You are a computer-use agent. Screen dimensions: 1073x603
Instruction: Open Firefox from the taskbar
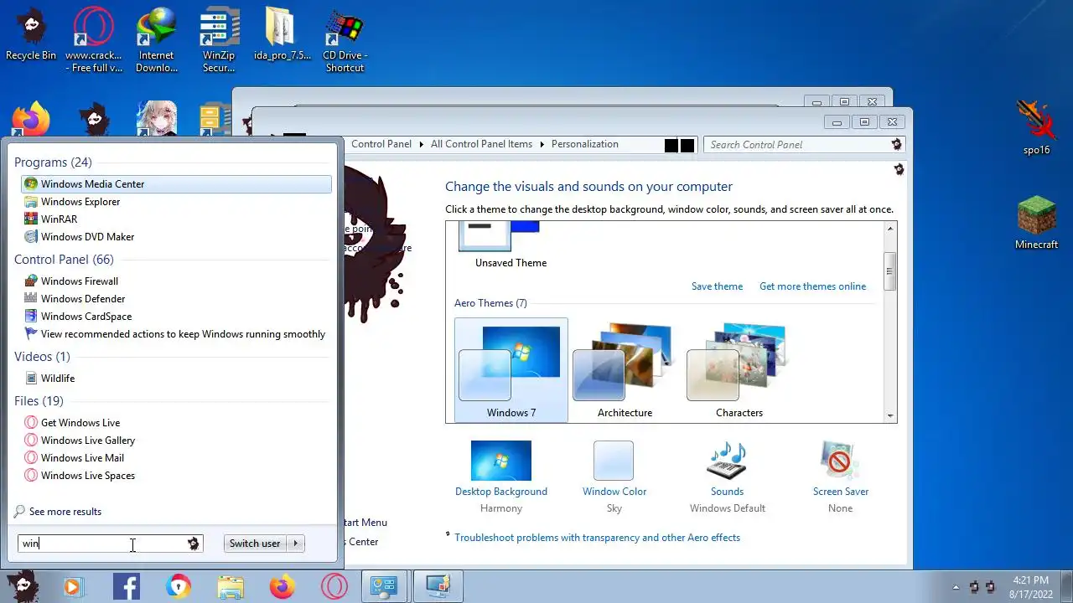click(283, 587)
